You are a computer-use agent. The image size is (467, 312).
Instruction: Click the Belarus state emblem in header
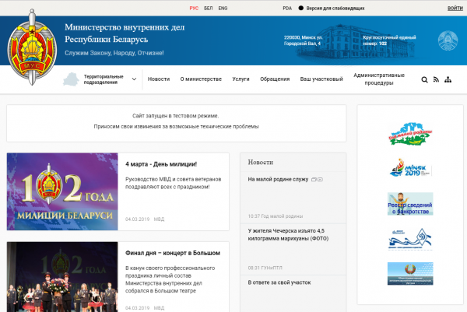pyautogui.click(x=442, y=39)
